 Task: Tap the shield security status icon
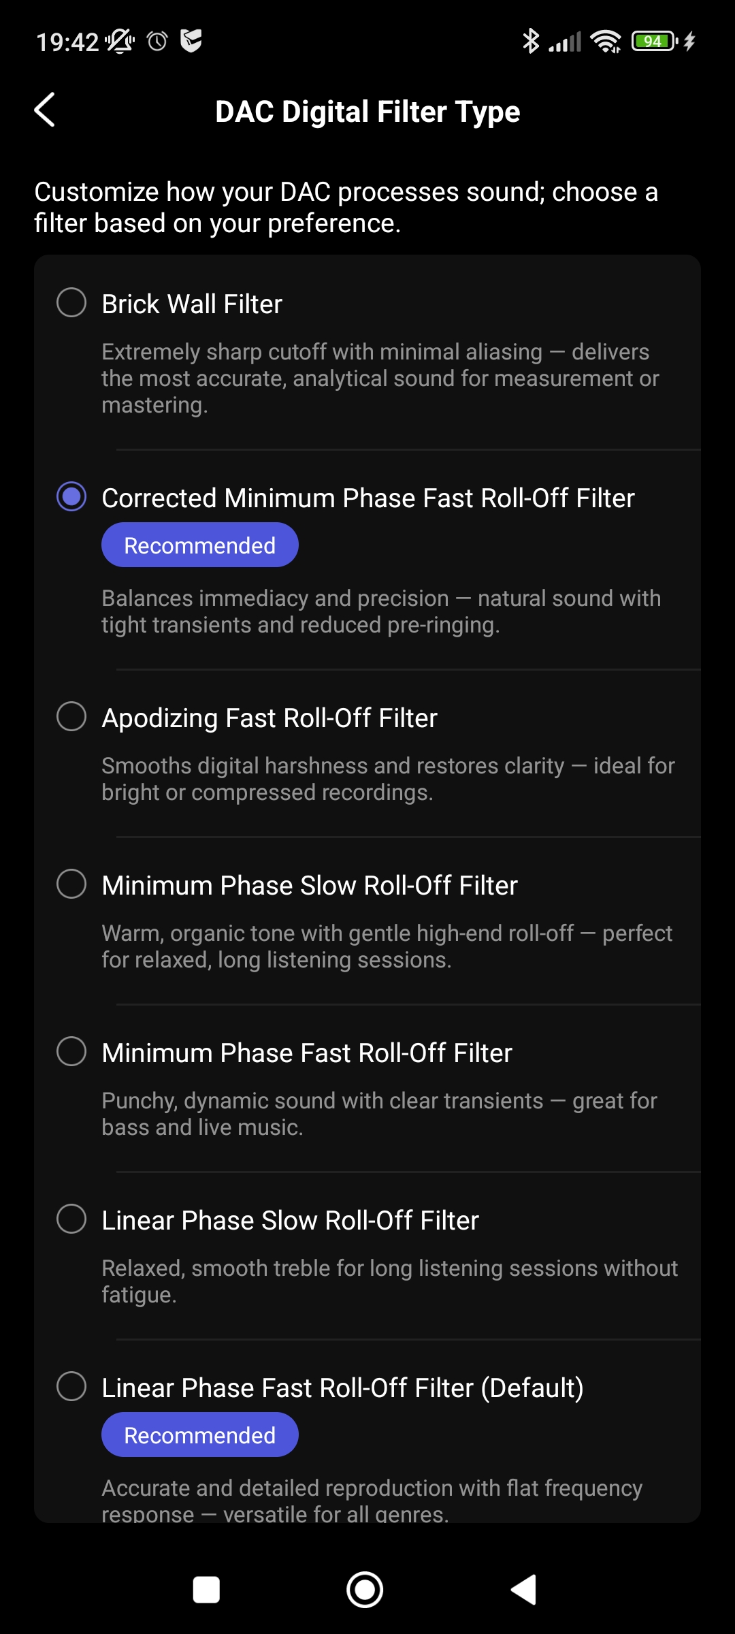pos(191,41)
